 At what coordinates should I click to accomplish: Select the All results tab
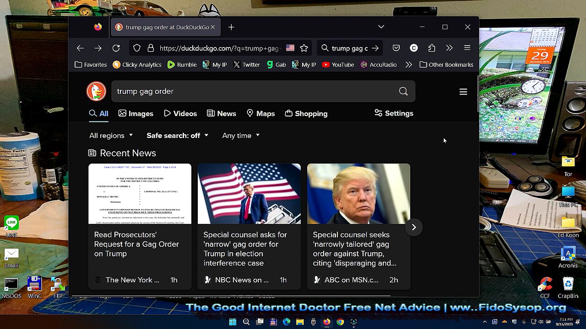pyautogui.click(x=99, y=113)
